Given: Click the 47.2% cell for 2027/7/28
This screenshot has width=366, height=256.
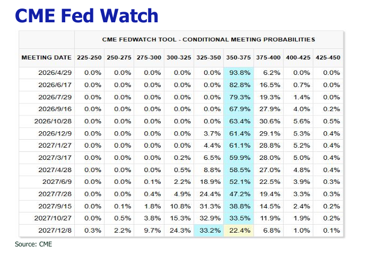Looking at the screenshot, I should (x=240, y=194).
